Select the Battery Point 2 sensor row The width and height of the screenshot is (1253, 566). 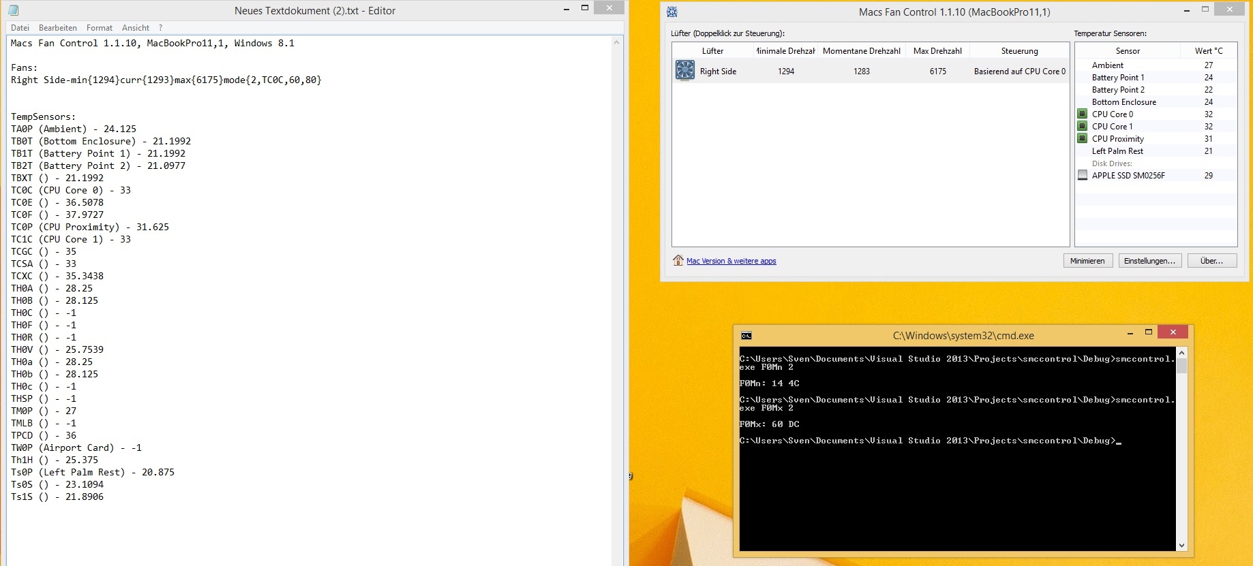[1156, 90]
